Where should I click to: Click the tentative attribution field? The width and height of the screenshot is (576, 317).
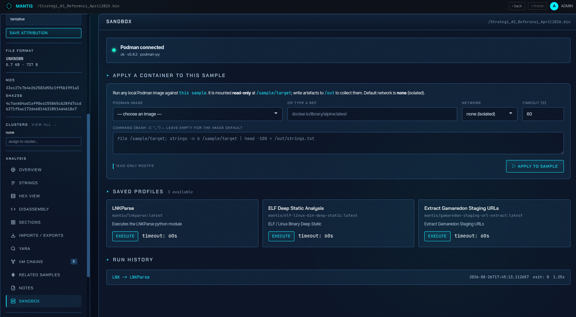click(x=44, y=19)
